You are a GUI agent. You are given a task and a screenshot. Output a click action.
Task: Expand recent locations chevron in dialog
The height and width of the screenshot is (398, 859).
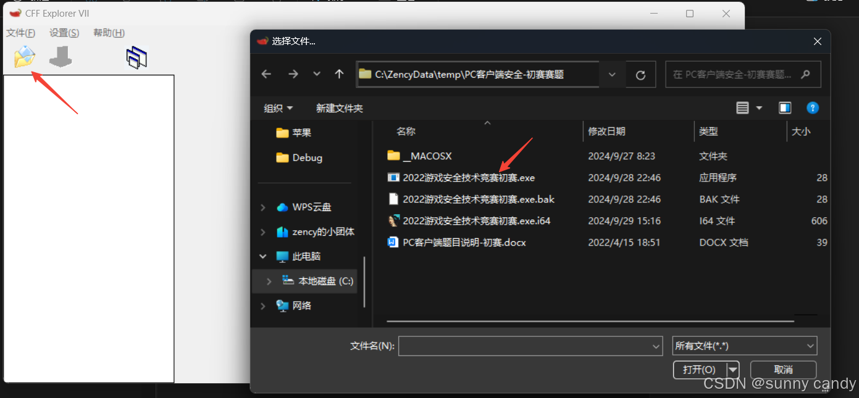pos(317,74)
